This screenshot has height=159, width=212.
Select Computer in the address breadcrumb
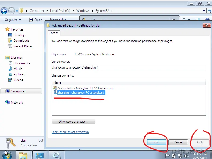(x=37, y=11)
